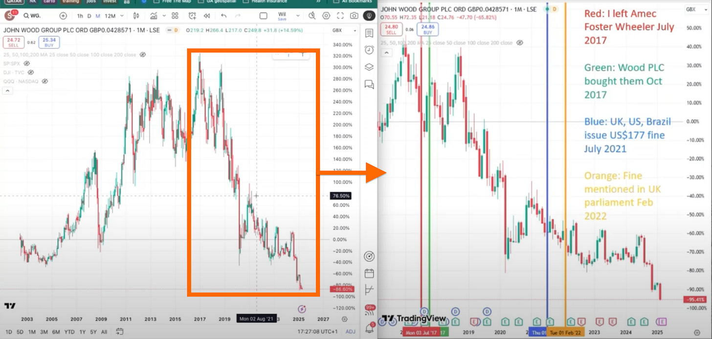The image size is (712, 339).
Task: Redo the last chart action
Action: (x=238, y=16)
